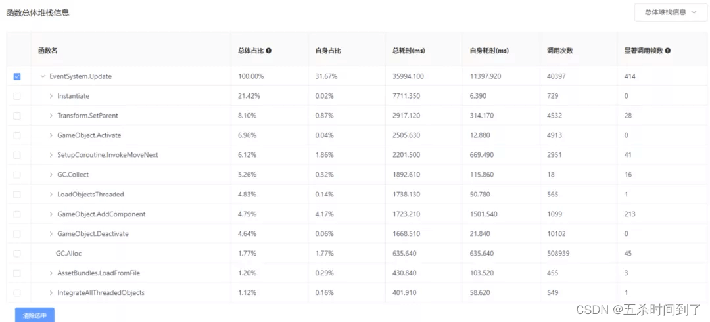This screenshot has width=710, height=322.
Task: Expand the GameObject.Activate node arrow
Action: [x=51, y=135]
